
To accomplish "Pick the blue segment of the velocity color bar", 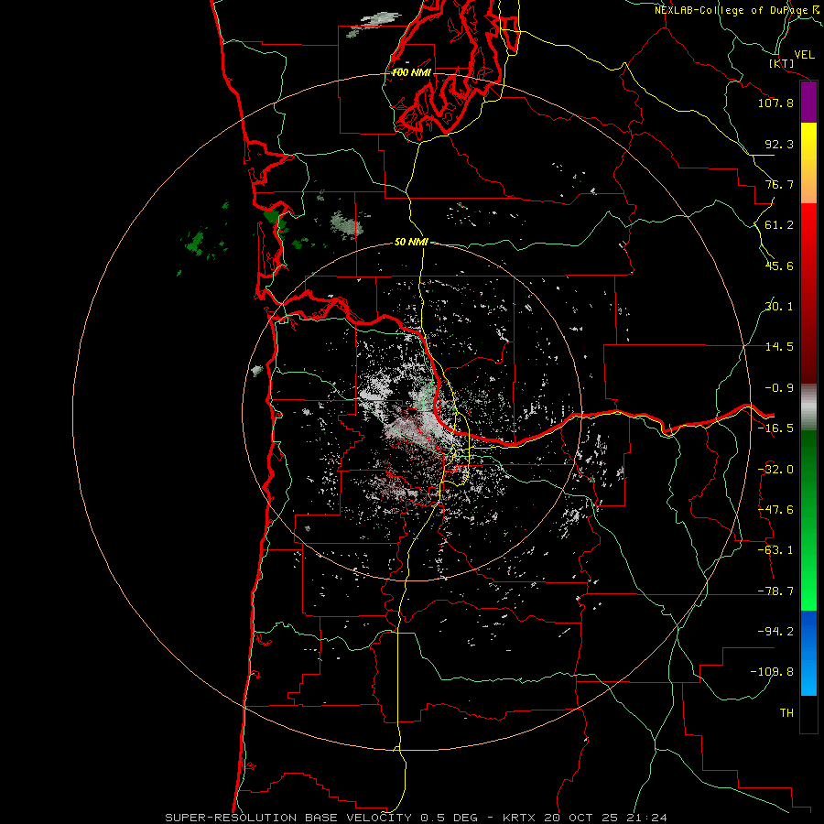I will pos(808,653).
